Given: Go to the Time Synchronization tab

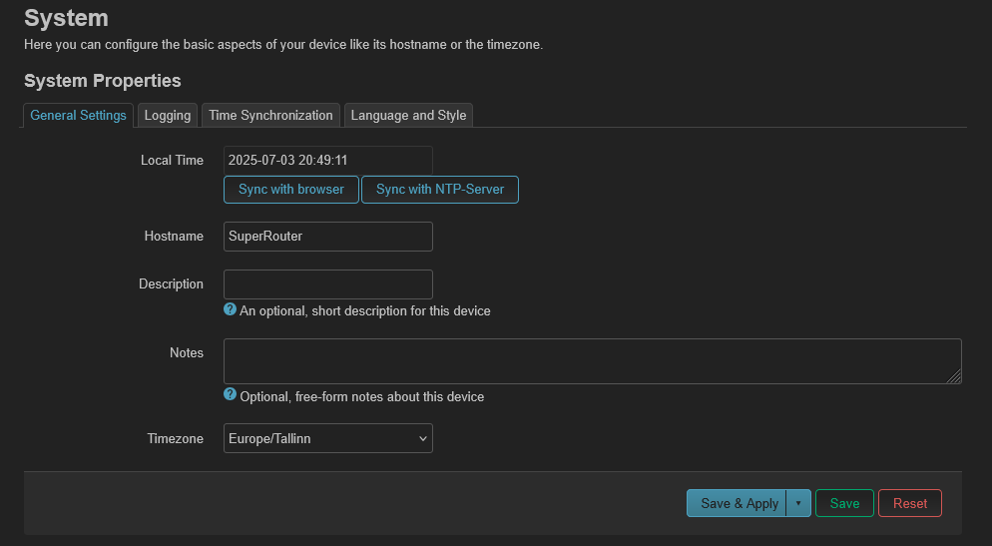Looking at the screenshot, I should pos(270,115).
